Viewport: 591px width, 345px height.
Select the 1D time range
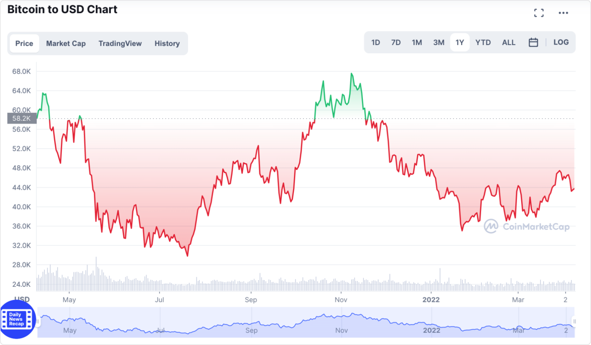click(x=376, y=43)
